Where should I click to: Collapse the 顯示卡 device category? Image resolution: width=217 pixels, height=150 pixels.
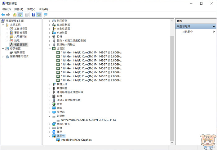(50, 136)
